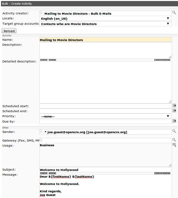
Task: Click HTML-to-WIKI converter above Message box
Action: (162, 173)
